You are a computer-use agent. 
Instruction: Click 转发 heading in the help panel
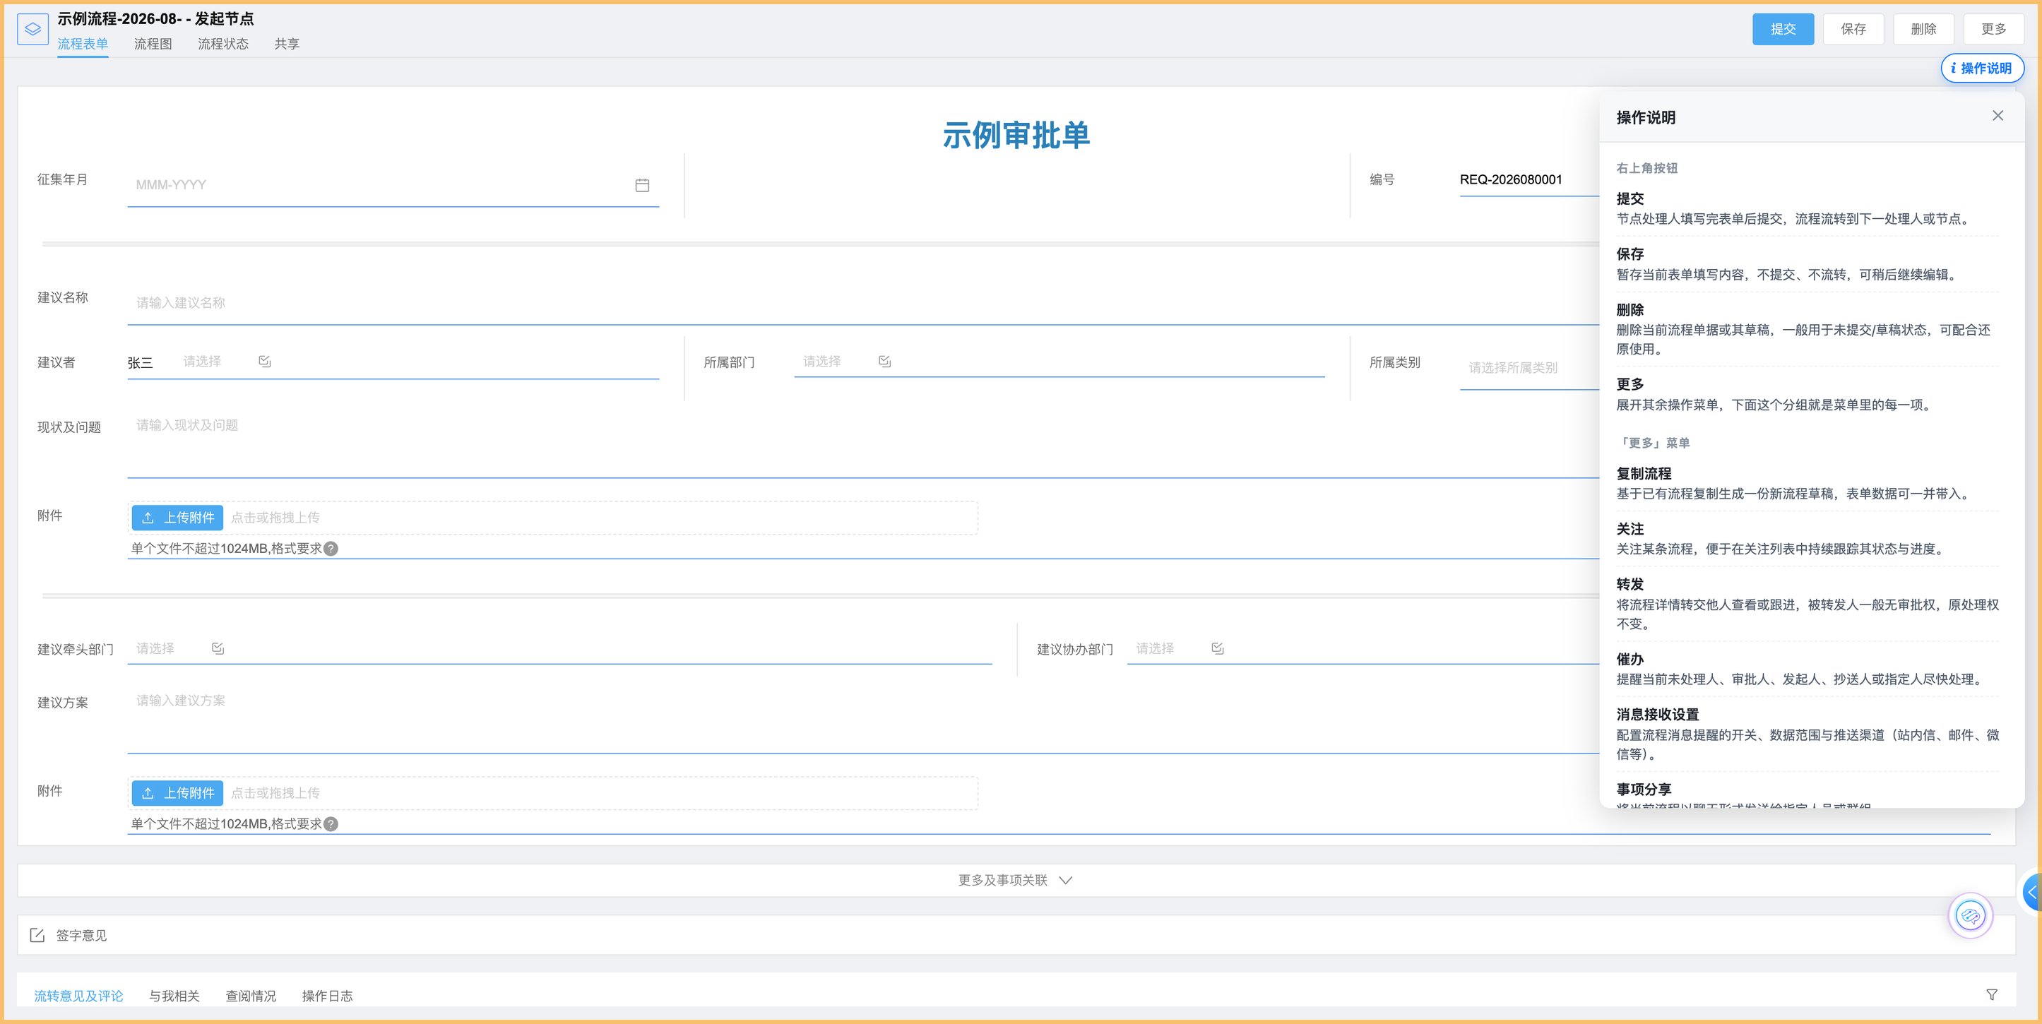click(x=1630, y=584)
